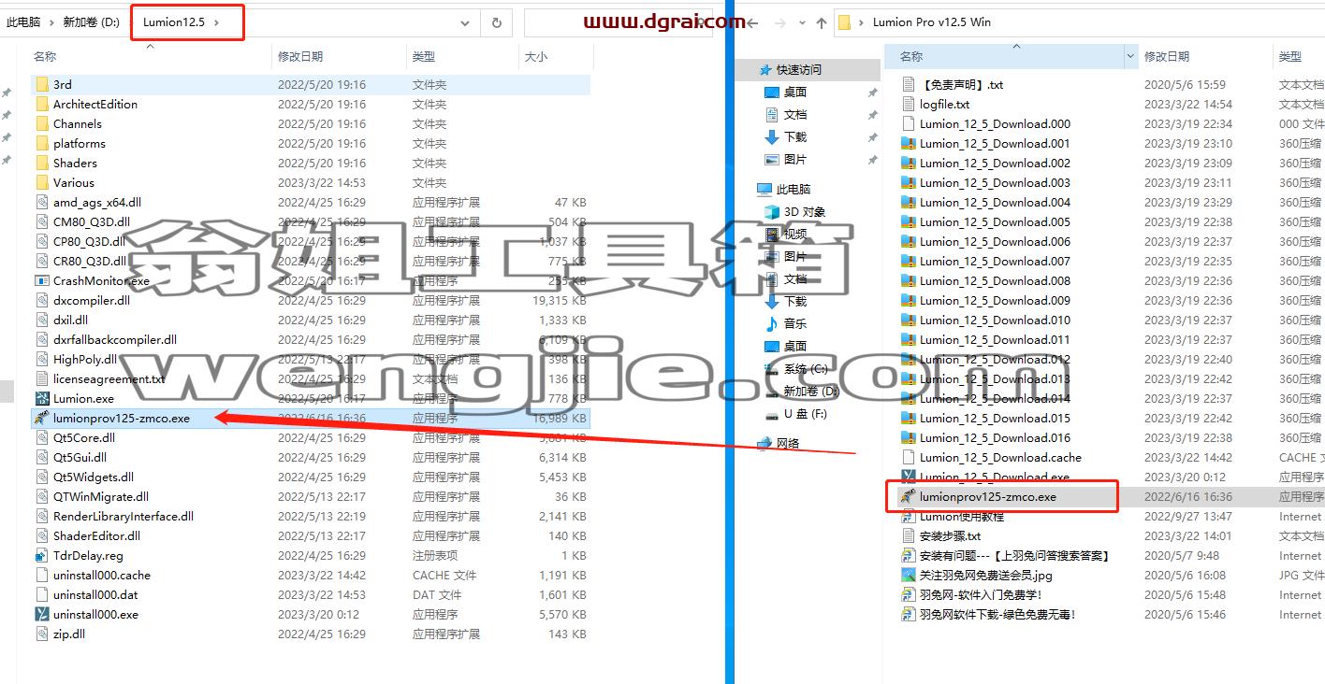
Task: Select Lumion_12_5_Download.016 file name
Action: tap(995, 437)
